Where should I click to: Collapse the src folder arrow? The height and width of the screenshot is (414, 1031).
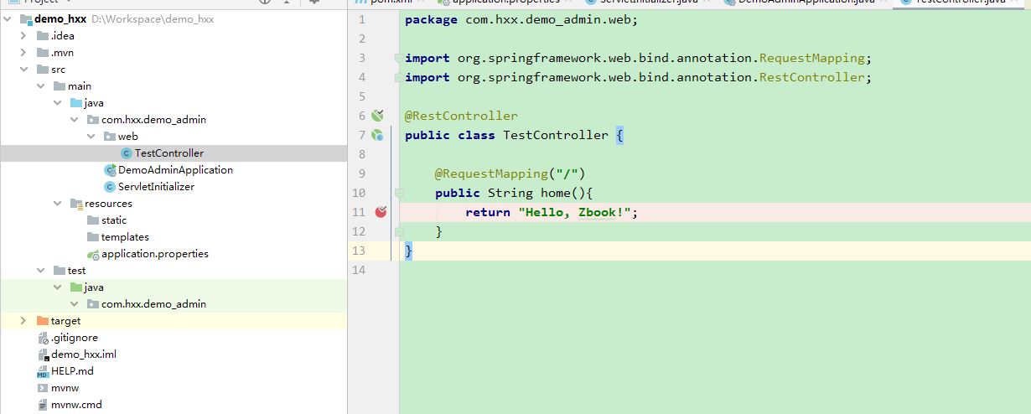click(25, 70)
